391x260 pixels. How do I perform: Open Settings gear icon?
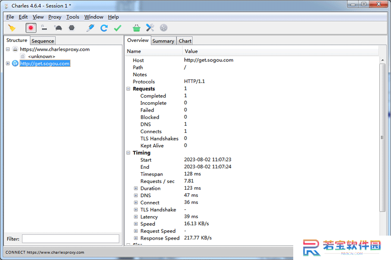164,28
